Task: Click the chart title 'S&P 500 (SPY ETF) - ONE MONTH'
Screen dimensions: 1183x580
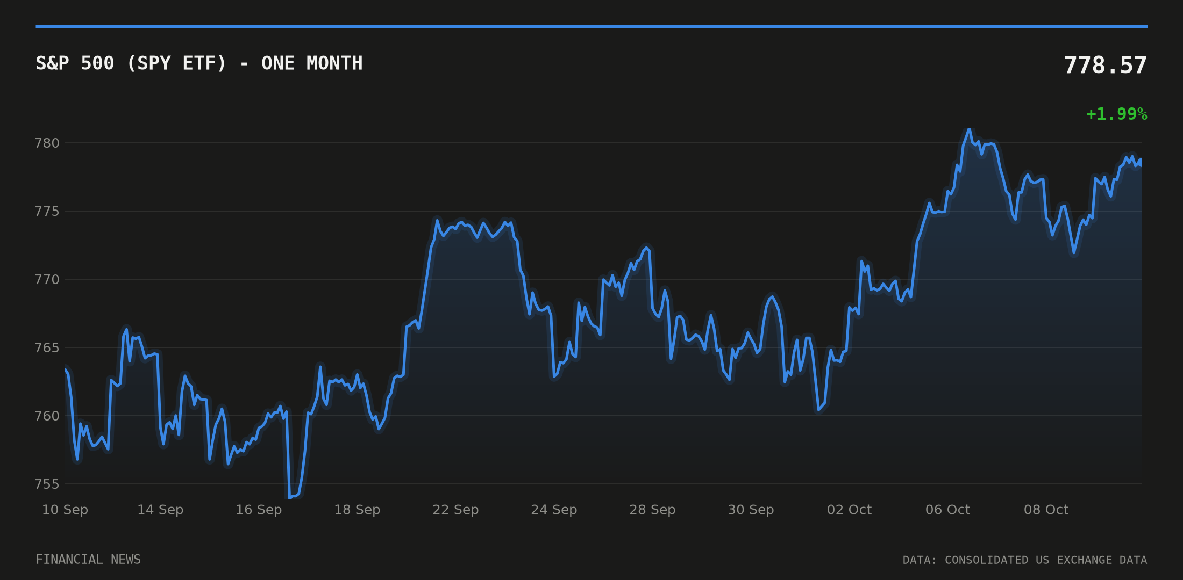Action: click(199, 63)
